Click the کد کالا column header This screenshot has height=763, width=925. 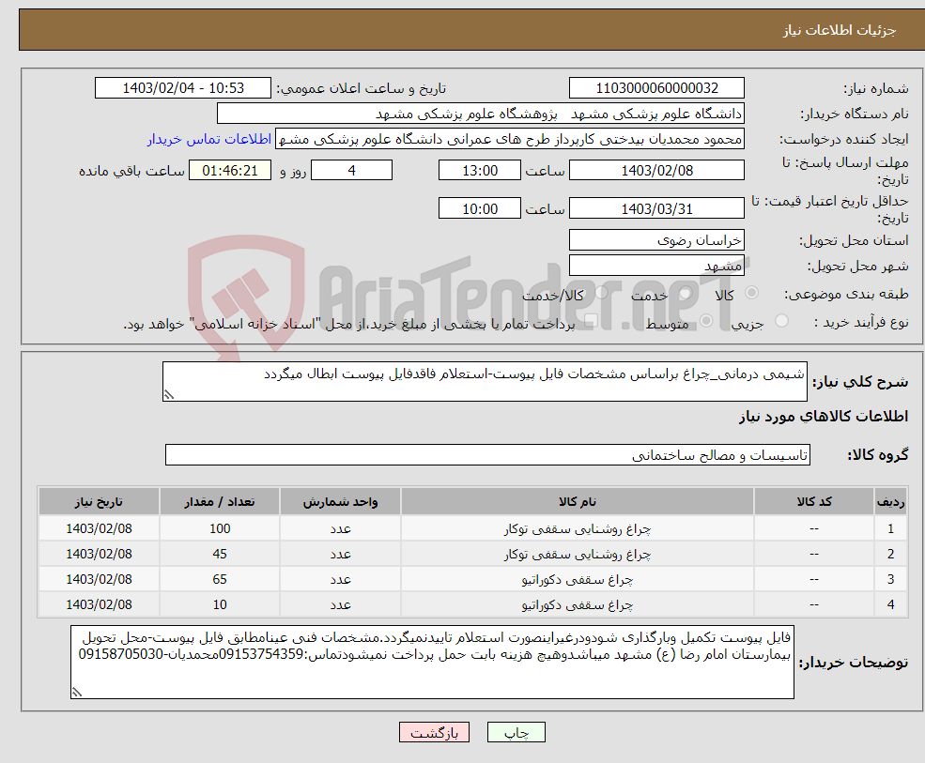tap(814, 501)
